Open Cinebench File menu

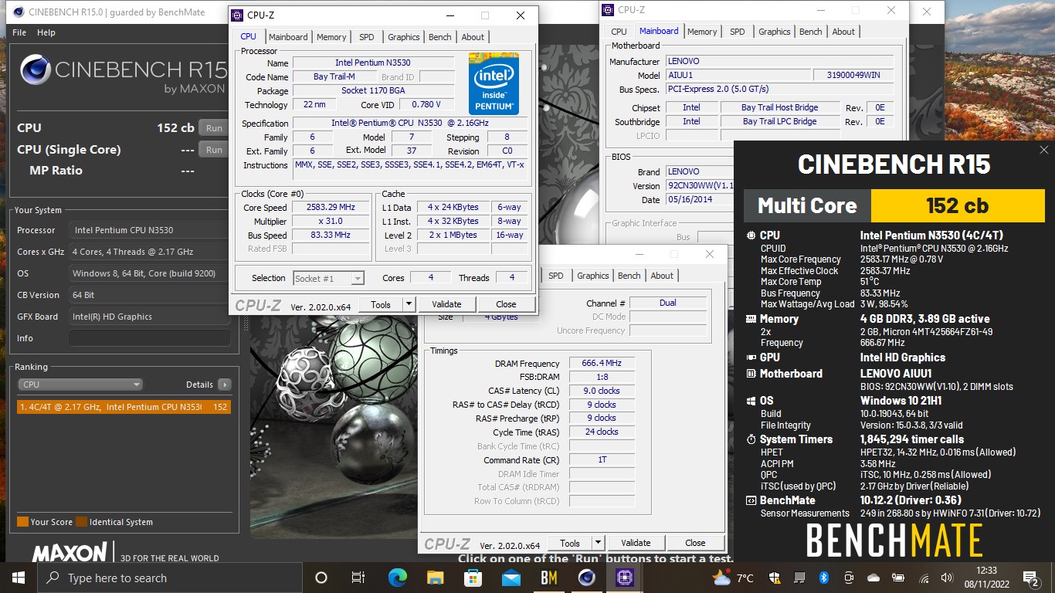click(19, 32)
